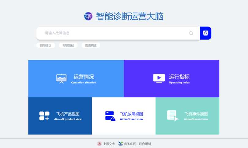Select the 排故路径 tag
248x148 pixels.
click(x=68, y=45)
